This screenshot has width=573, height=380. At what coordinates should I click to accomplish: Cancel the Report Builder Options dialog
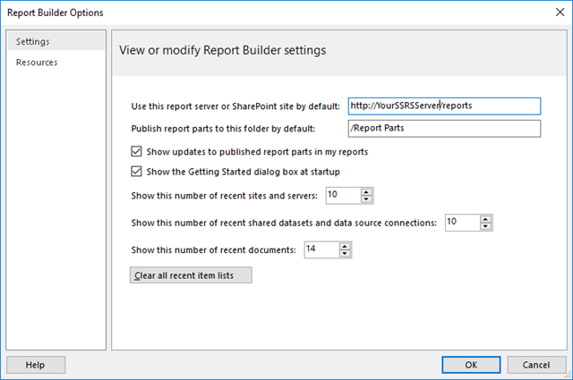(536, 365)
